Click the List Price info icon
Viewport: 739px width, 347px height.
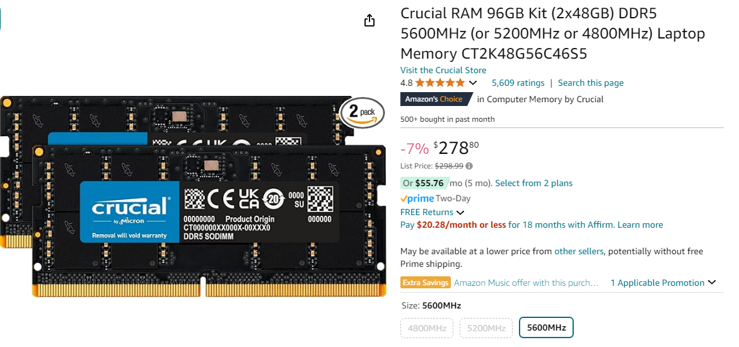pos(469,166)
